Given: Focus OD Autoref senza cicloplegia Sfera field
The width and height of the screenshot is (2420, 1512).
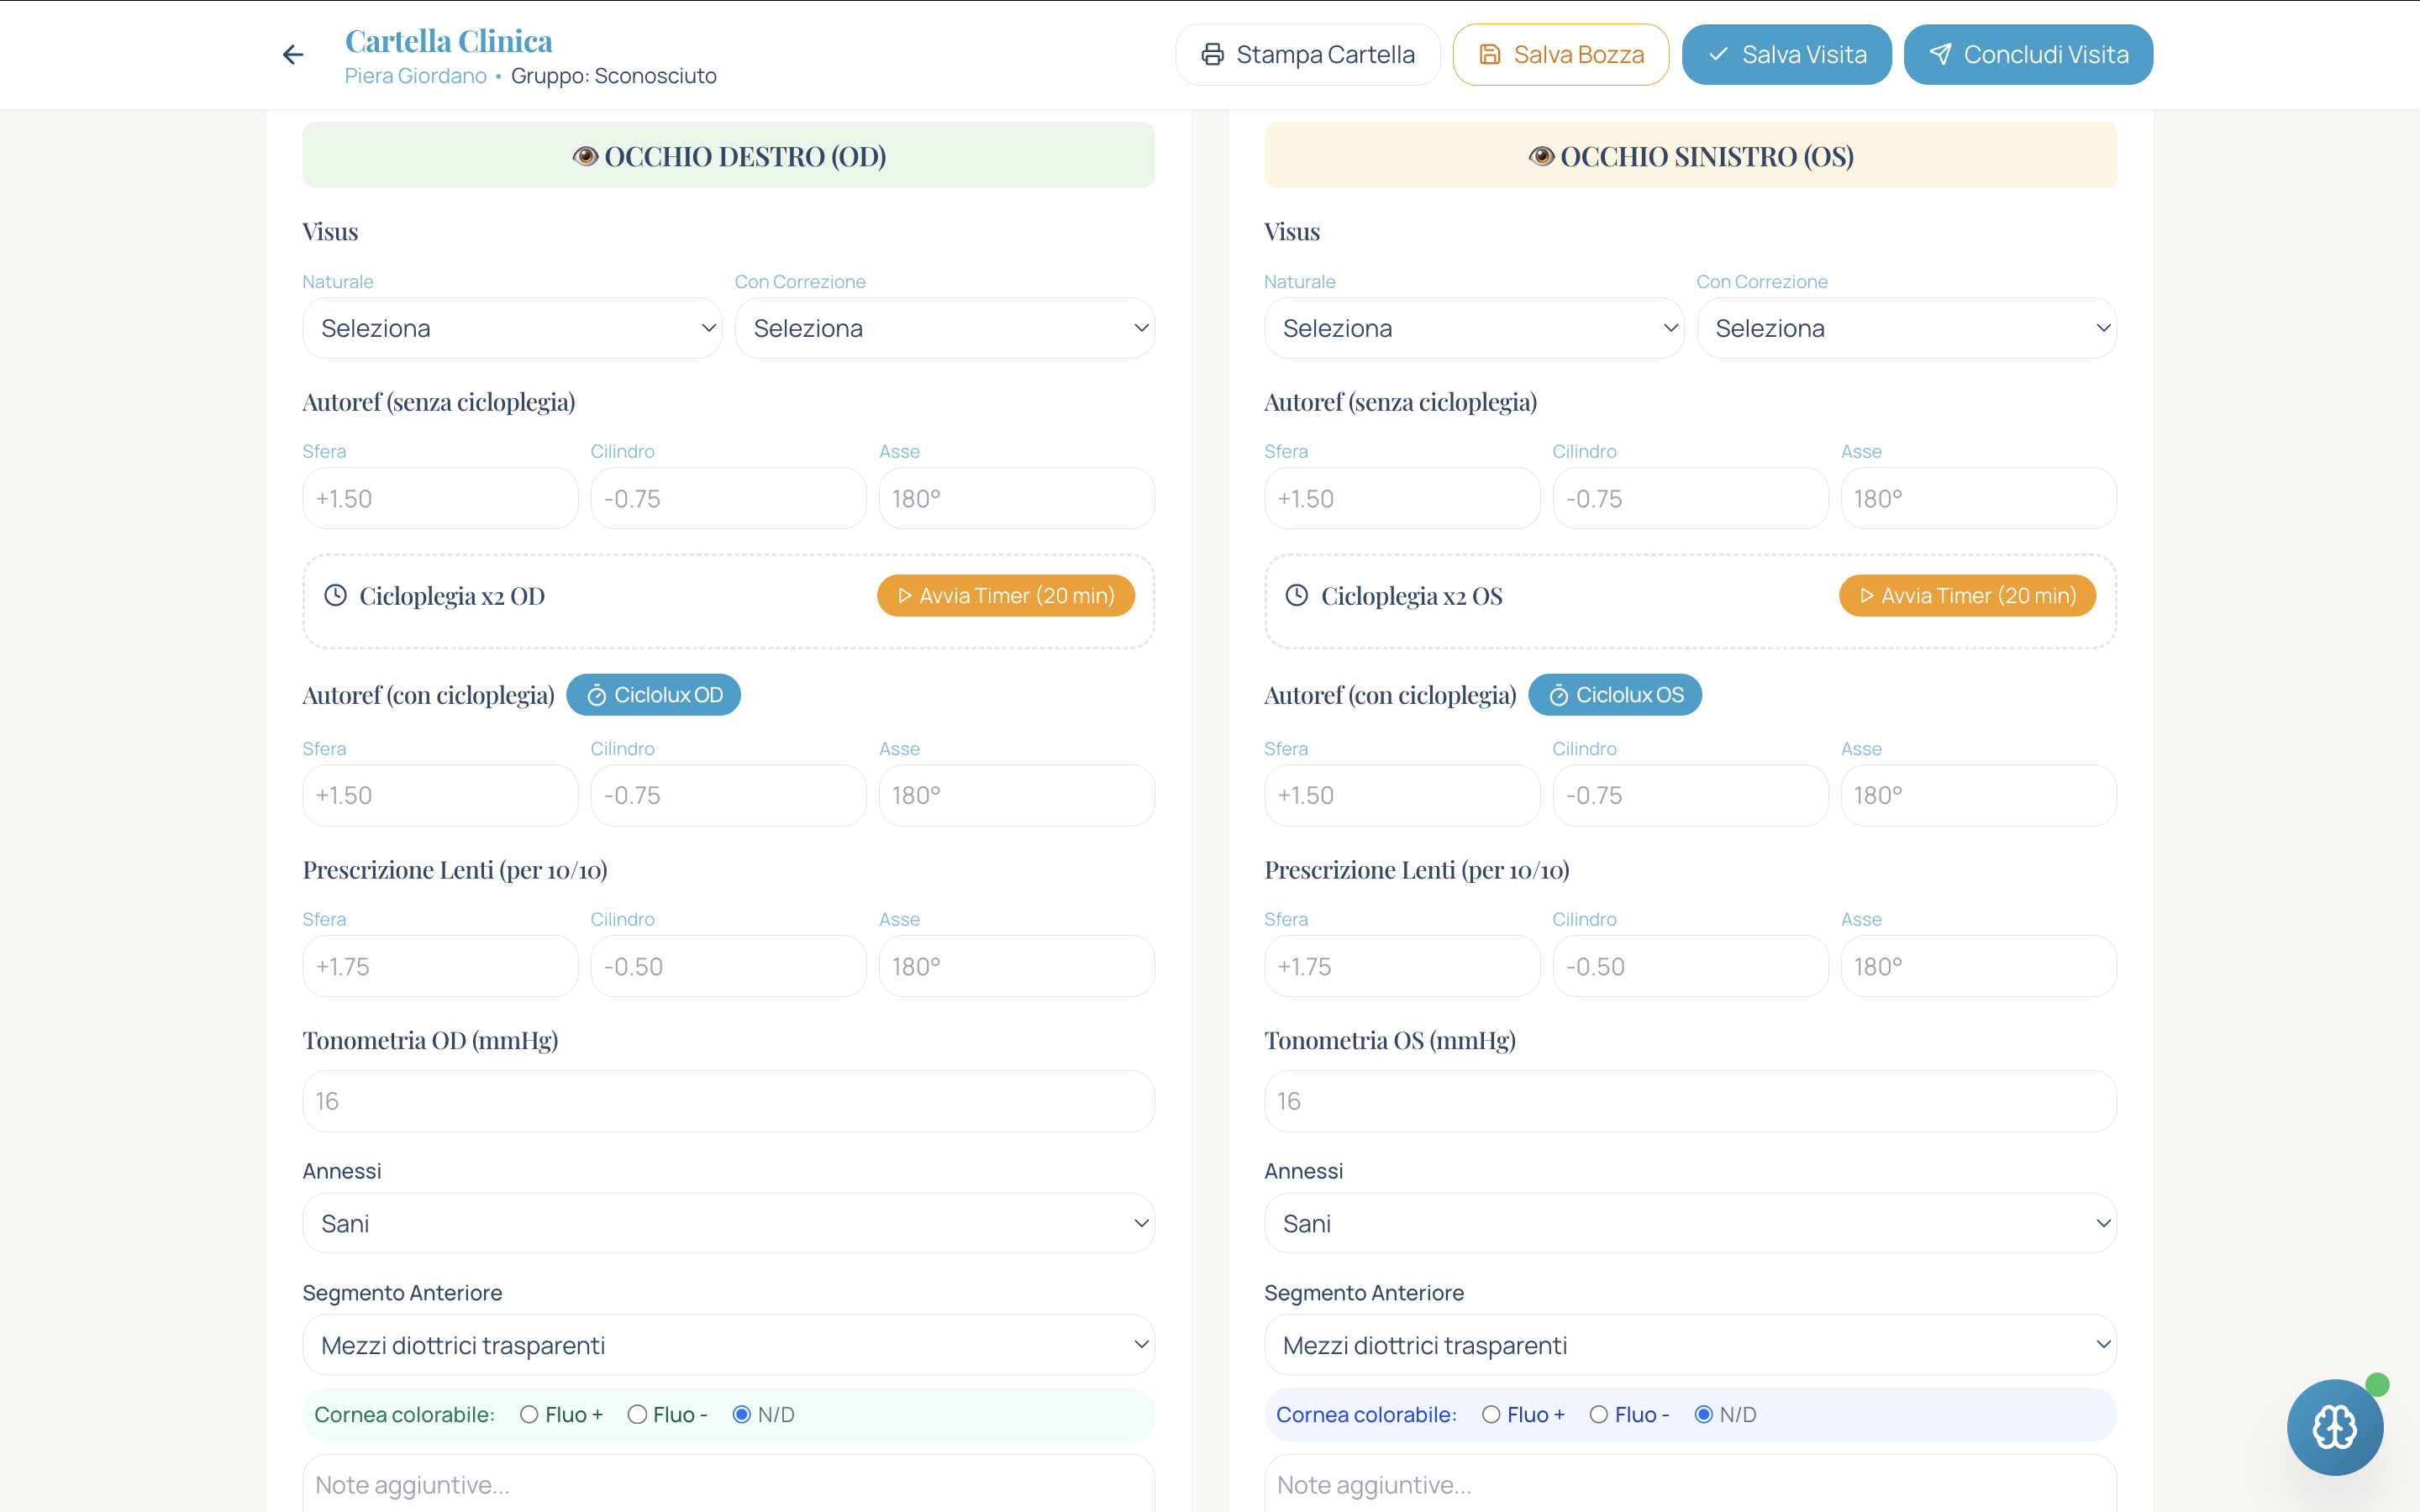Looking at the screenshot, I should pos(440,498).
